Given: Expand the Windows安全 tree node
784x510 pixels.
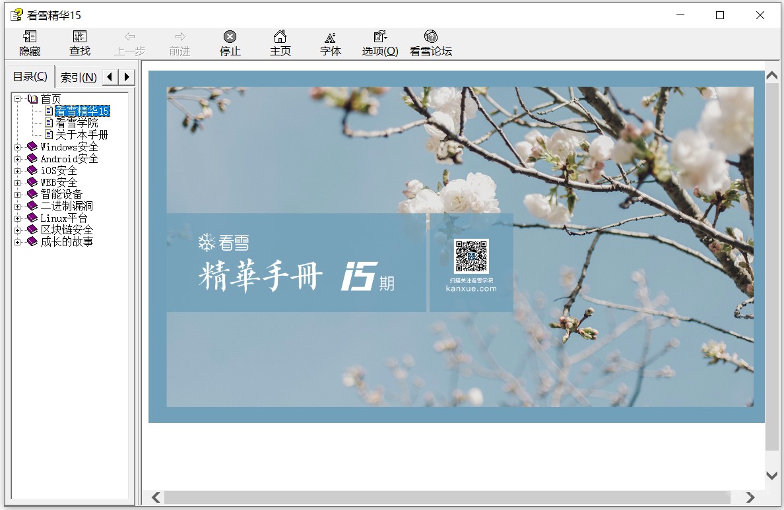Looking at the screenshot, I should (18, 147).
